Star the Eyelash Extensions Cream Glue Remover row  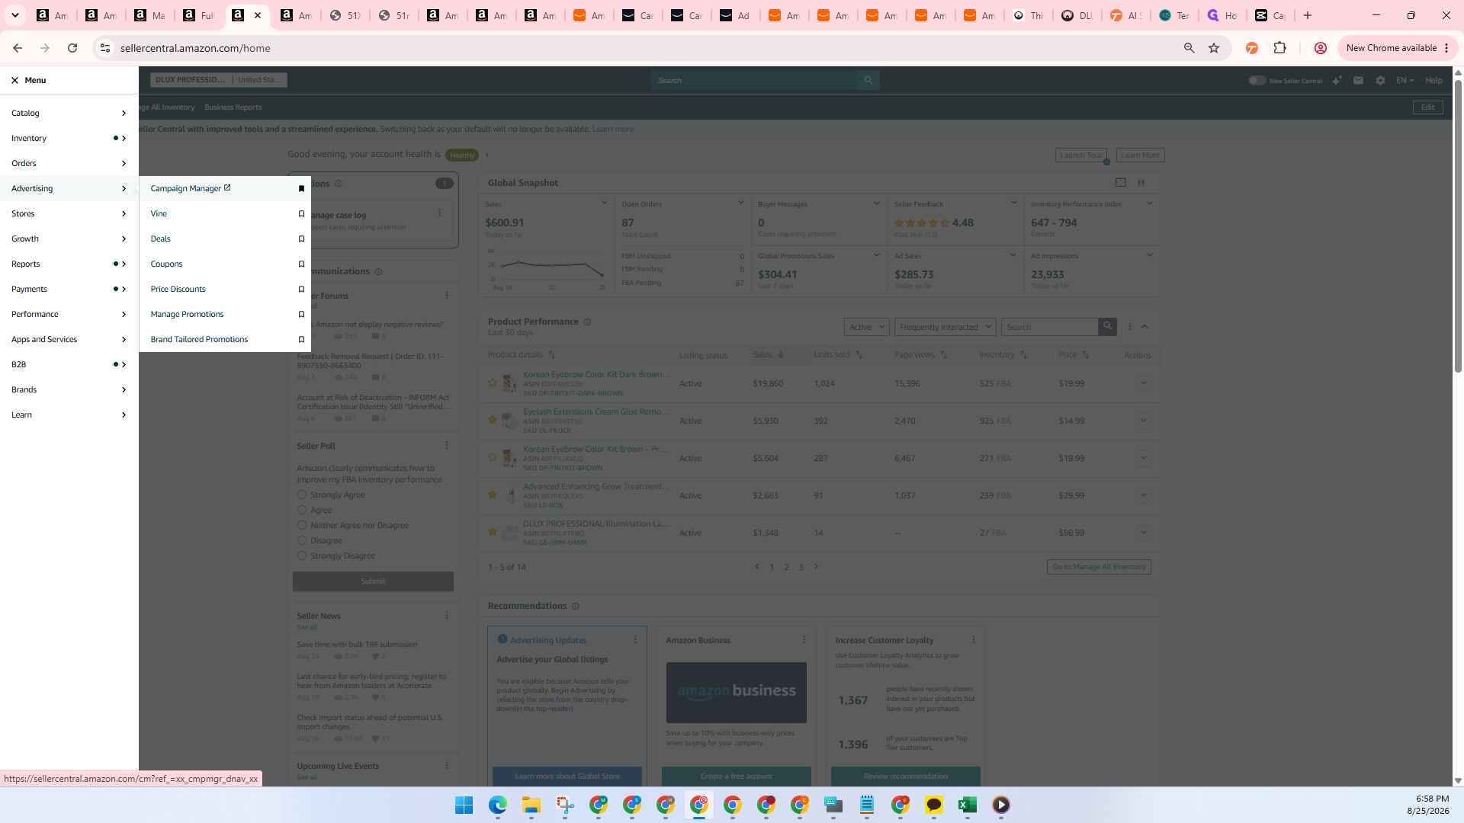493,419
